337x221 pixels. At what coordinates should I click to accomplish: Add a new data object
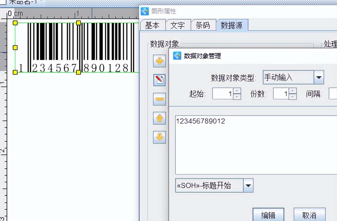tap(159, 61)
